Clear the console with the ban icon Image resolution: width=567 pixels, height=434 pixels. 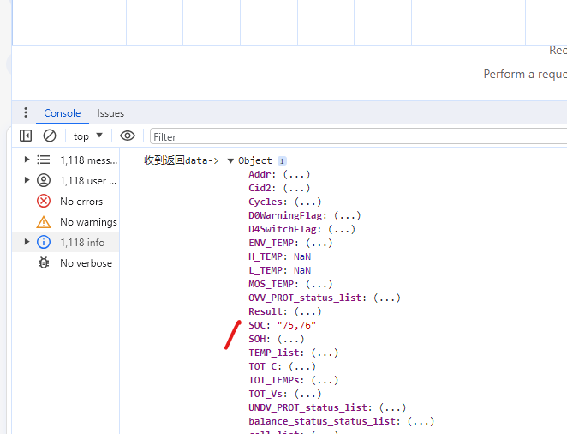pos(50,136)
